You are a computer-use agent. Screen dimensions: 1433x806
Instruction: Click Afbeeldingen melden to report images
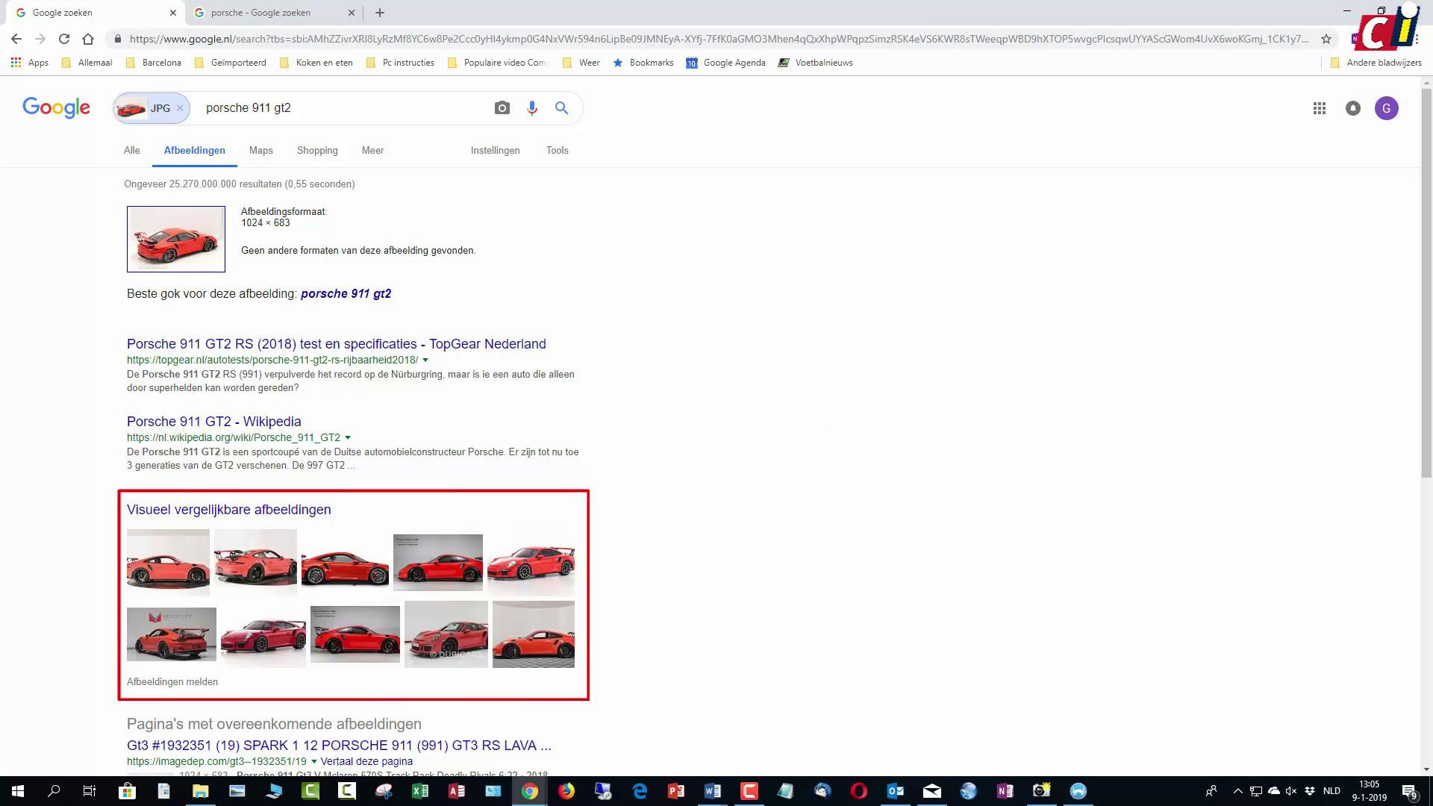(172, 681)
